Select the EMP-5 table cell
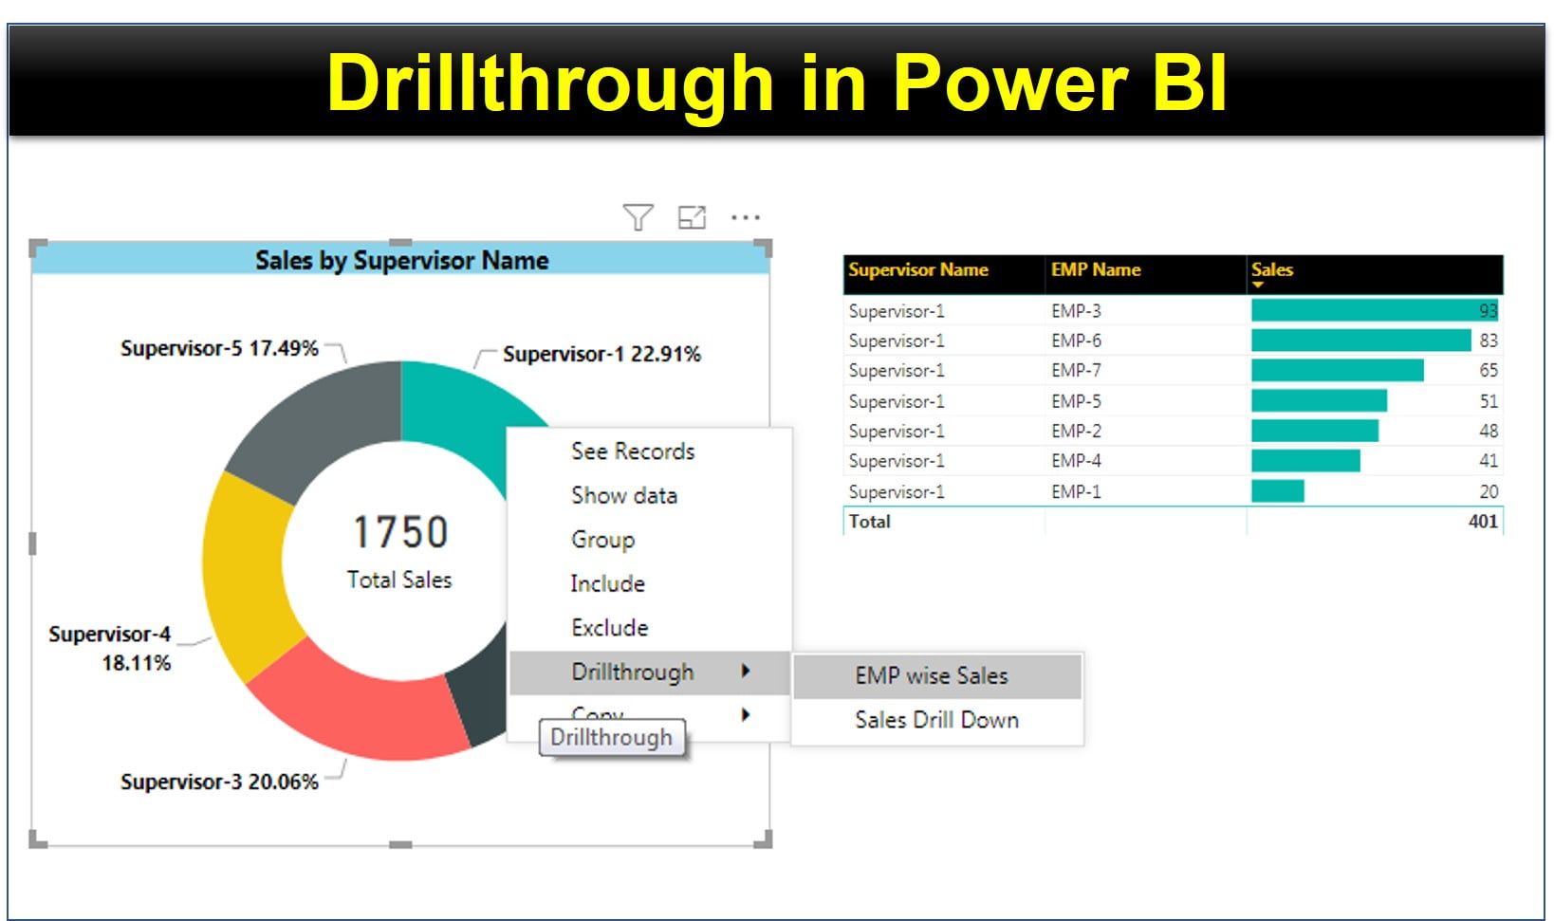This screenshot has width=1554, height=921. pyautogui.click(x=1076, y=401)
